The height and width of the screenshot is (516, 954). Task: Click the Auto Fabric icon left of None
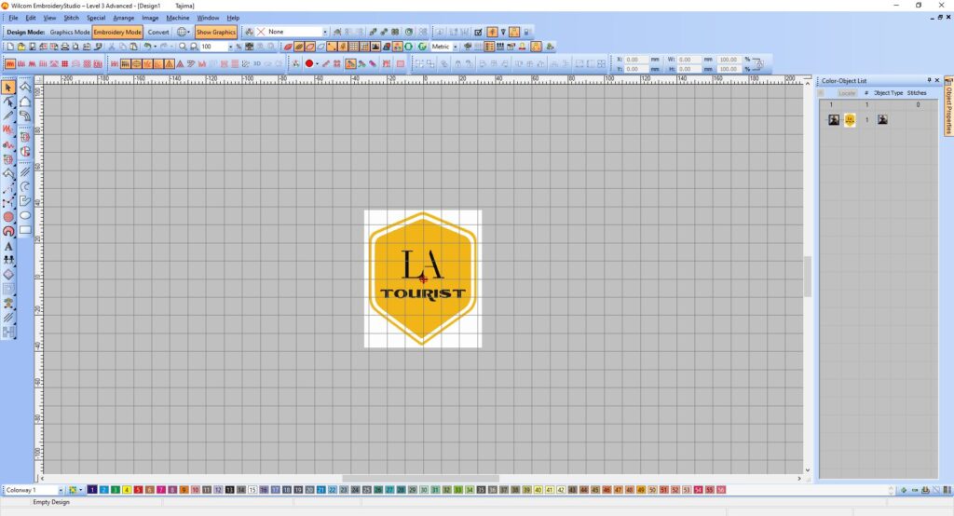pyautogui.click(x=250, y=32)
